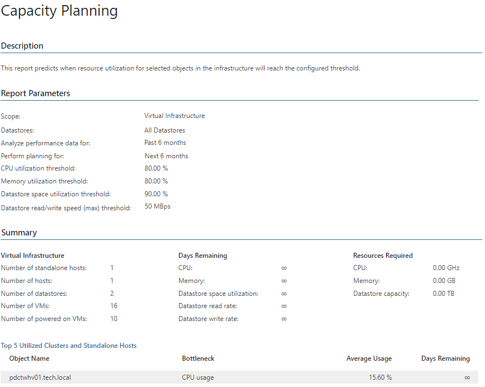Click the Capacity Planning title
The width and height of the screenshot is (485, 387).
[59, 11]
